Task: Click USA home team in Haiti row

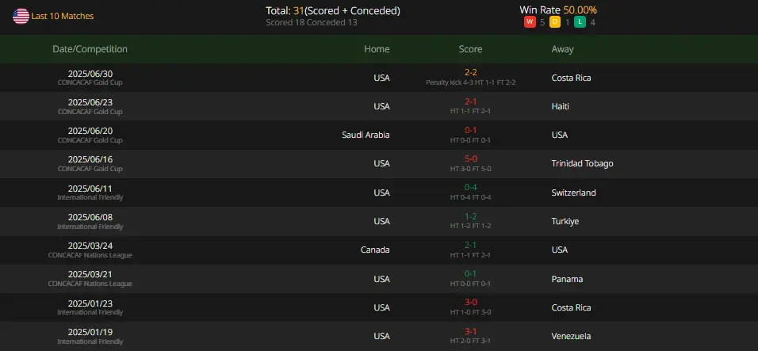Action: pyautogui.click(x=381, y=106)
